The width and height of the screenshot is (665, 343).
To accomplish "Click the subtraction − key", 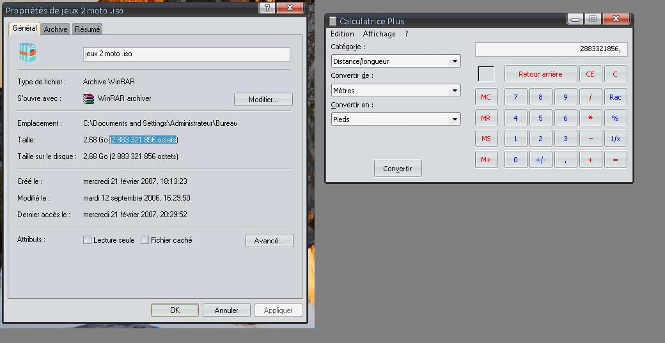I will (x=590, y=139).
